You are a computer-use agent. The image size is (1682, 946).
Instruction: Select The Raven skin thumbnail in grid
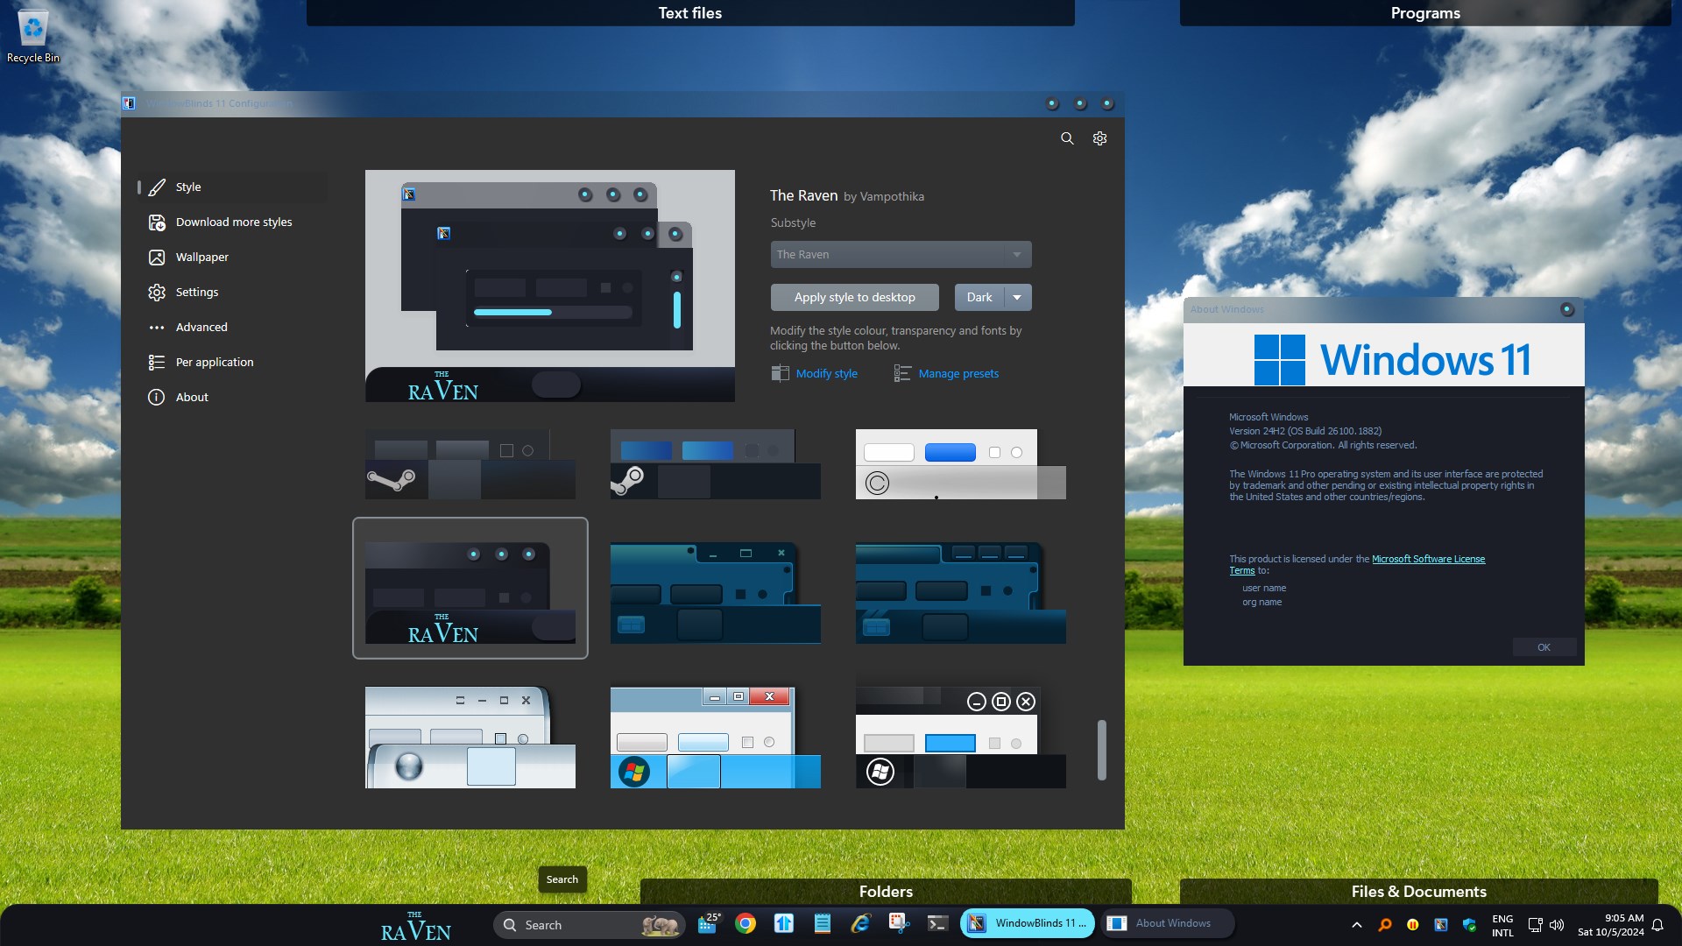click(x=470, y=588)
